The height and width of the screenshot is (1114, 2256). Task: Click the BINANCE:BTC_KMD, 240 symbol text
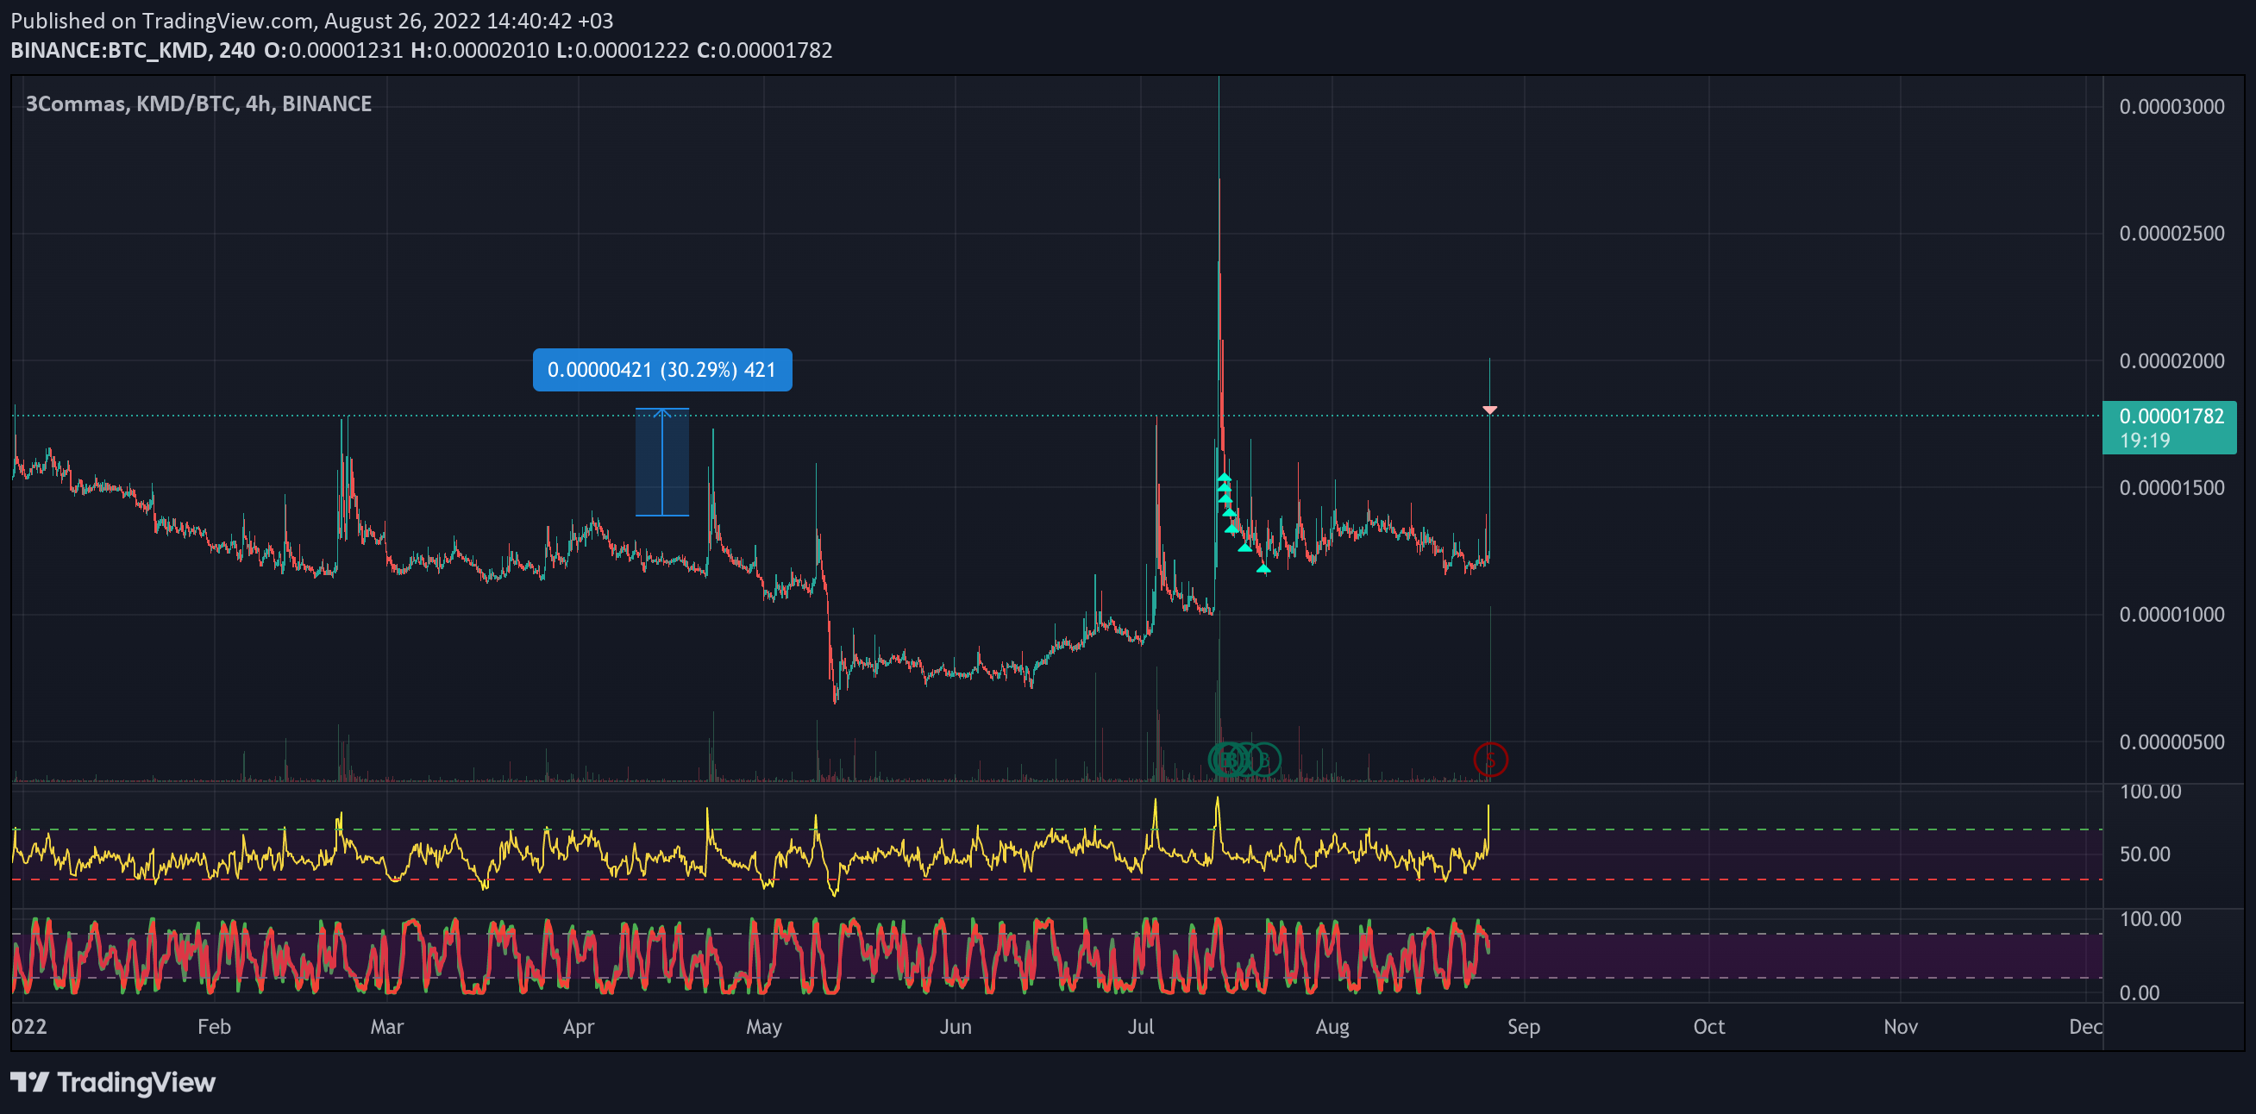(x=133, y=50)
